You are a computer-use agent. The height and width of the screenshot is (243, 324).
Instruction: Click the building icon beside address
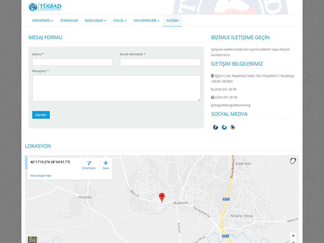coord(212,76)
